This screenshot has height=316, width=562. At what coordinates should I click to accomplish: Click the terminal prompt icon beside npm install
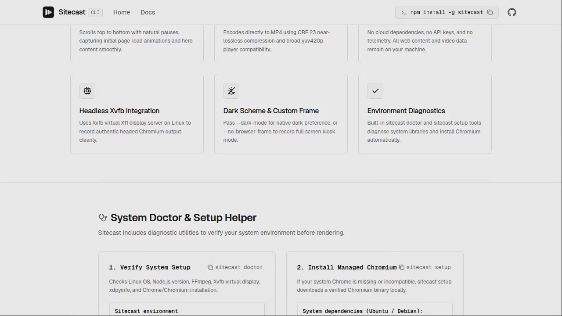tap(403, 12)
